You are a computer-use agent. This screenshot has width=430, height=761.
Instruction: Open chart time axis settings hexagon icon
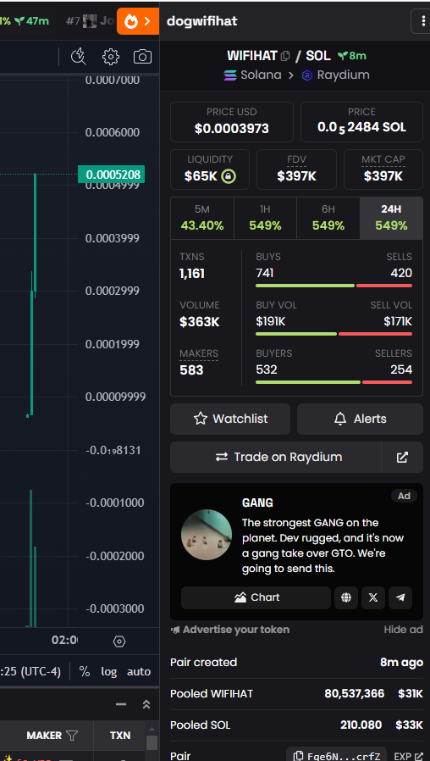(x=119, y=642)
